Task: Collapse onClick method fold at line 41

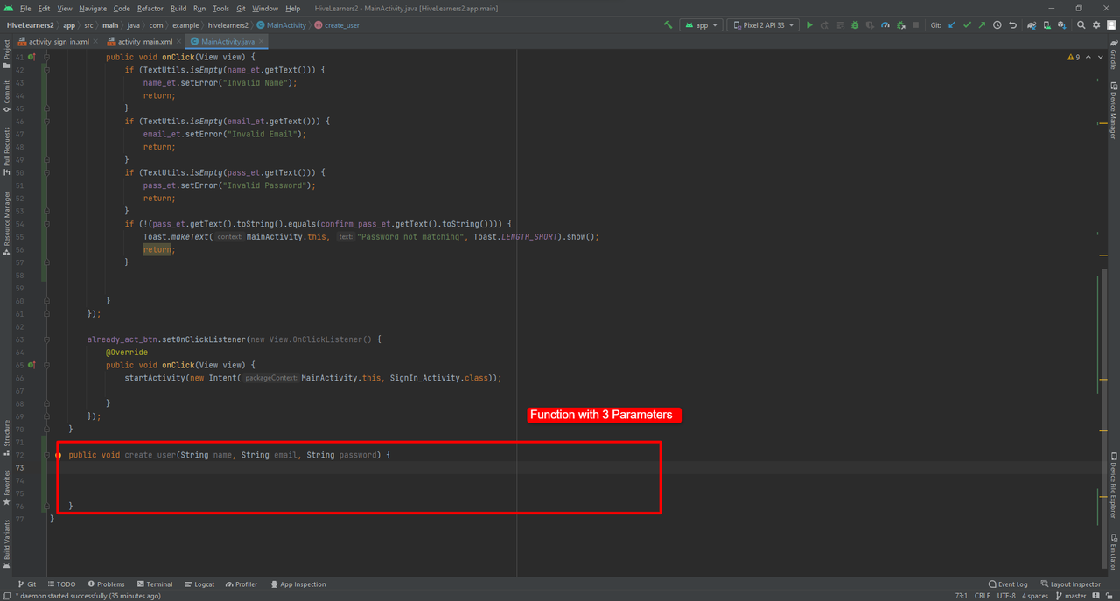Action: coord(47,57)
